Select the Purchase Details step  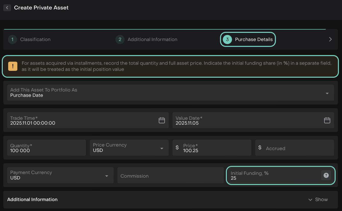[x=253, y=39]
